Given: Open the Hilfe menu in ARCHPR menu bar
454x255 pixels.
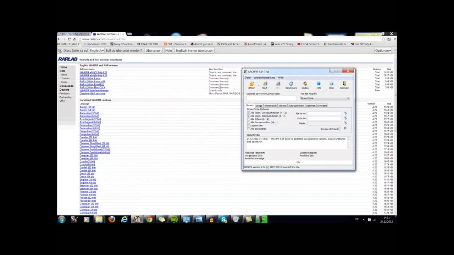Looking at the screenshot, I should coord(281,78).
